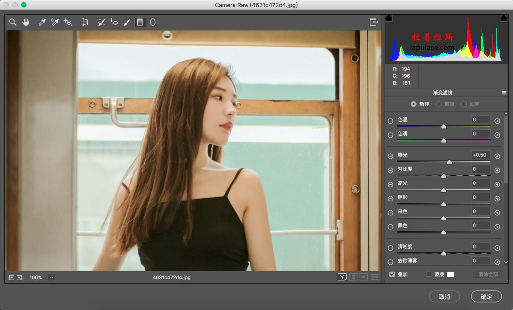This screenshot has height=310, width=513.
Task: Click the 曝光 +0.50 value field
Action: [x=480, y=155]
